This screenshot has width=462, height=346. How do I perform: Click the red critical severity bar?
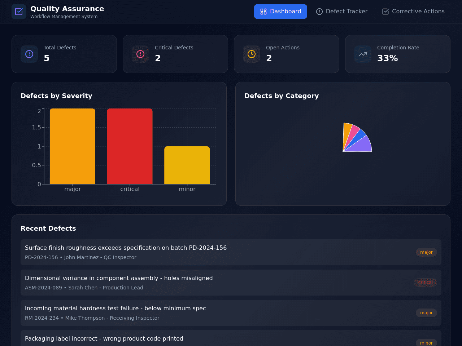[x=130, y=146]
